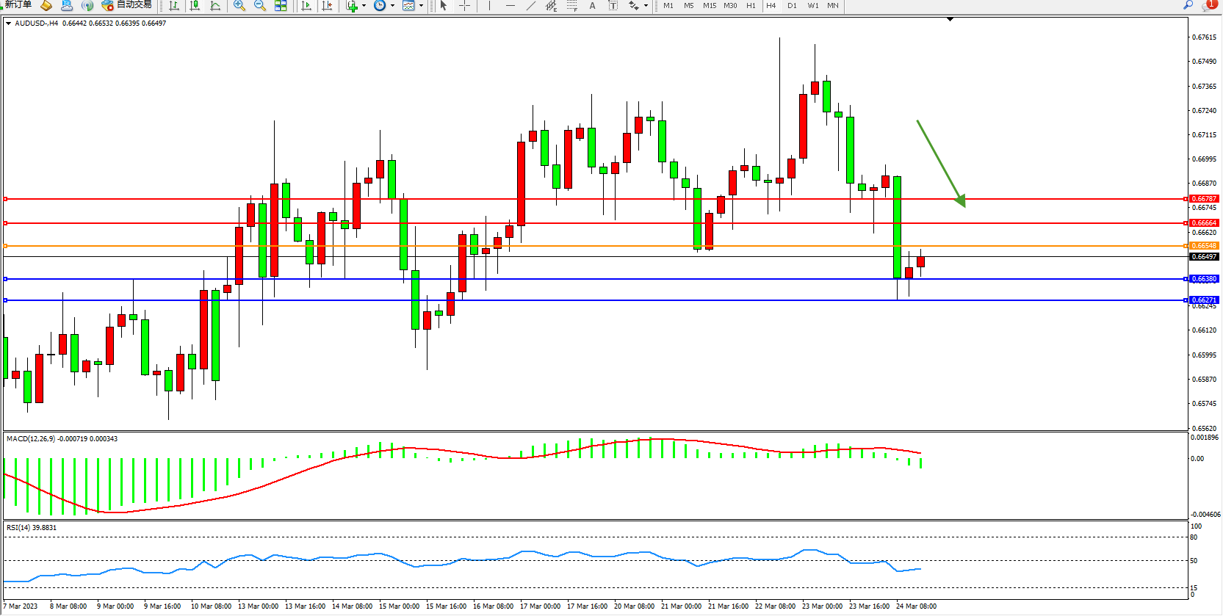The width and height of the screenshot is (1223, 616).
Task: Toggle the D1 timeframe button
Action: point(792,6)
